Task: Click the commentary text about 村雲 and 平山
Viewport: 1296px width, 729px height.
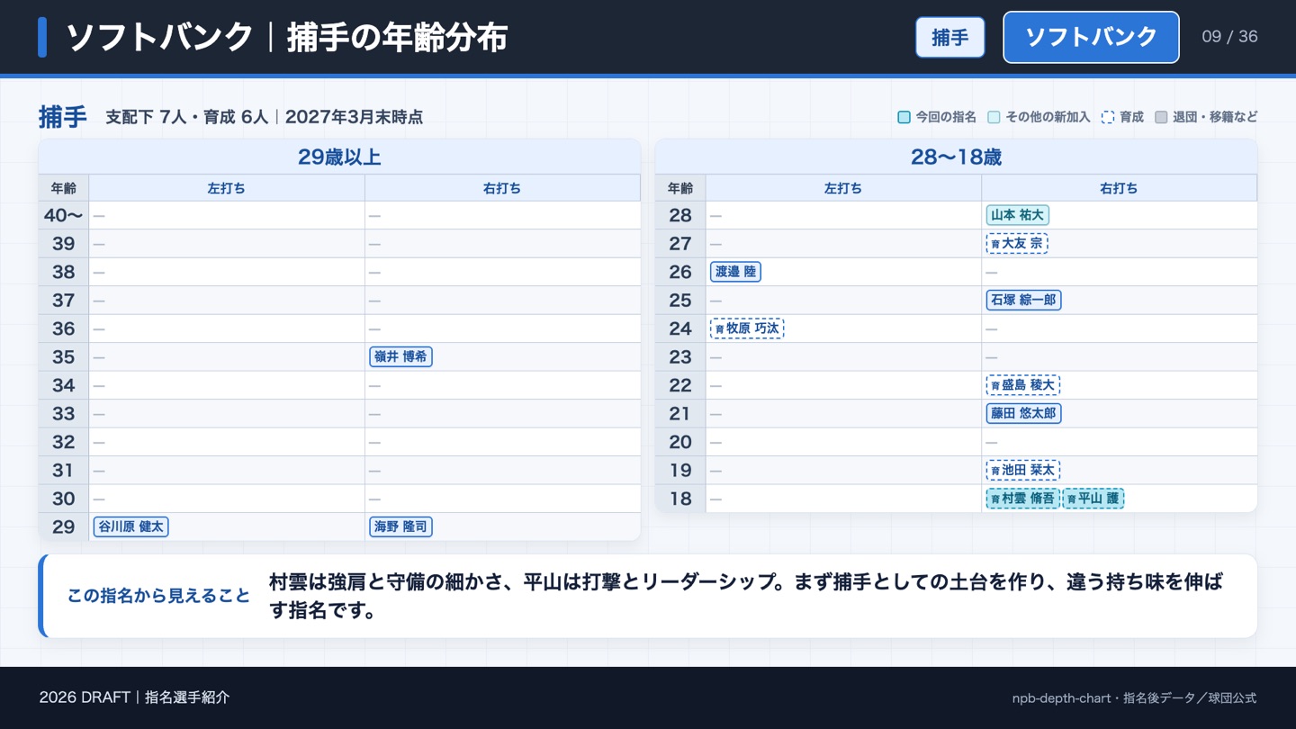Action: pyautogui.click(x=747, y=596)
